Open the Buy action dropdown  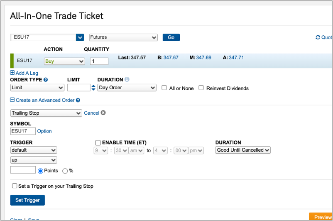coord(64,61)
